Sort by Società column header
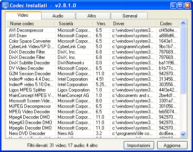This screenshot has height=152, width=193. pyautogui.click(x=74, y=24)
